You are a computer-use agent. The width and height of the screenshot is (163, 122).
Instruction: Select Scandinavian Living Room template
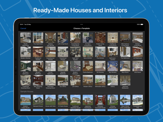(75, 37)
